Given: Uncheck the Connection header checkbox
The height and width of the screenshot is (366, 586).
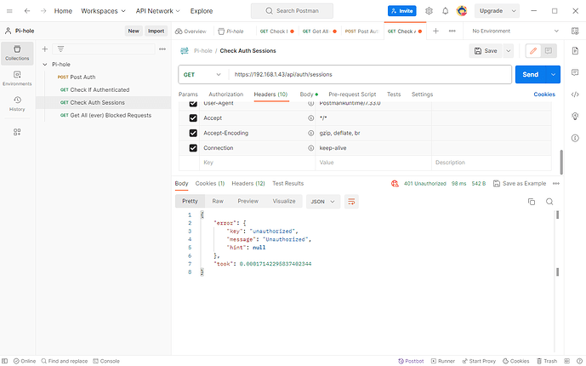Looking at the screenshot, I should click(193, 147).
